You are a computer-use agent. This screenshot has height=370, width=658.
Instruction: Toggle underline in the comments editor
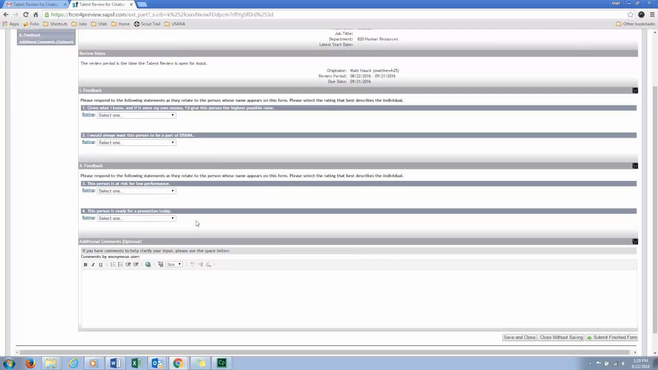click(101, 265)
